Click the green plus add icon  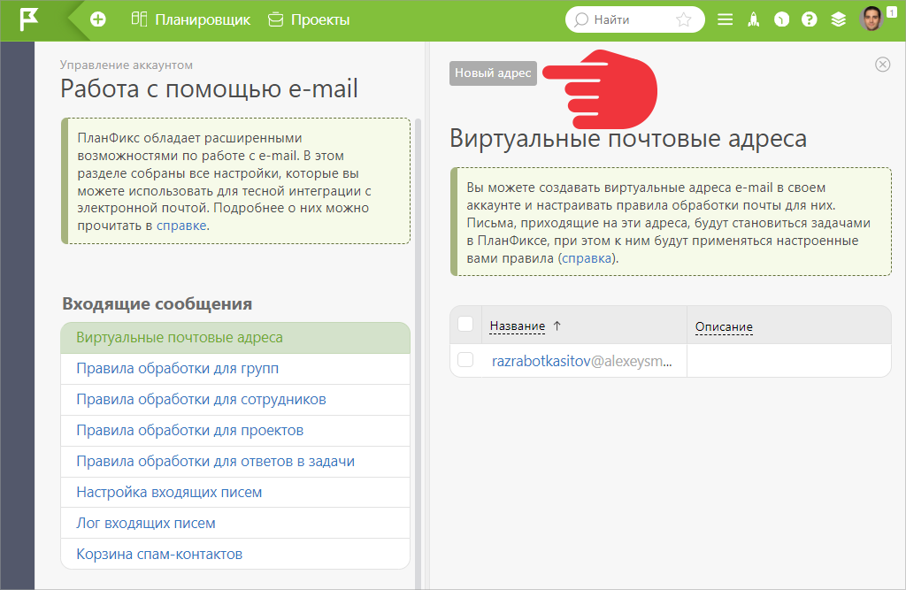(98, 19)
